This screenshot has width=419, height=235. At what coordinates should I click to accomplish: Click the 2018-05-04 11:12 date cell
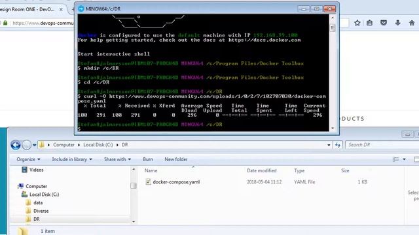pyautogui.click(x=264, y=182)
